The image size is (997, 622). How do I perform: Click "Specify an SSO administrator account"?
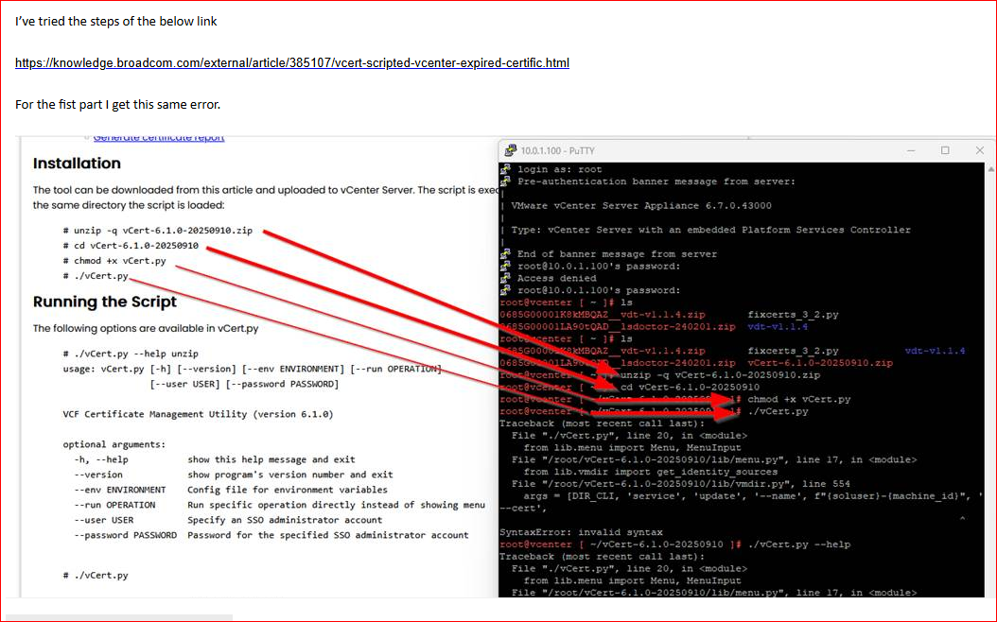point(285,520)
